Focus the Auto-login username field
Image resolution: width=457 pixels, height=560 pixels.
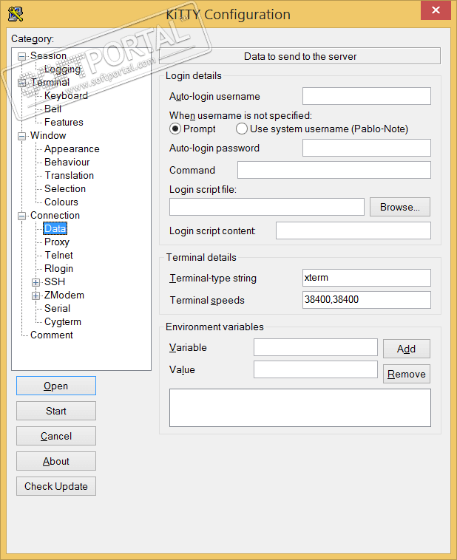click(367, 96)
